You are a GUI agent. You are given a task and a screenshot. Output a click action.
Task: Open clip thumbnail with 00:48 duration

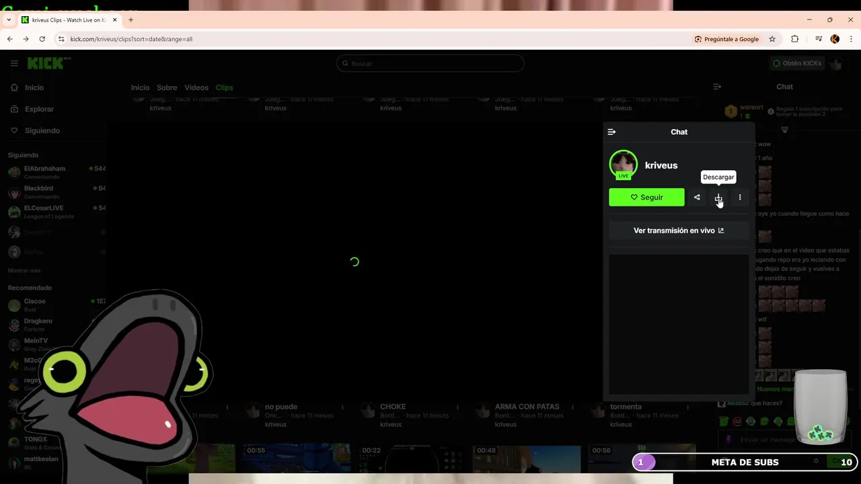coord(527,458)
